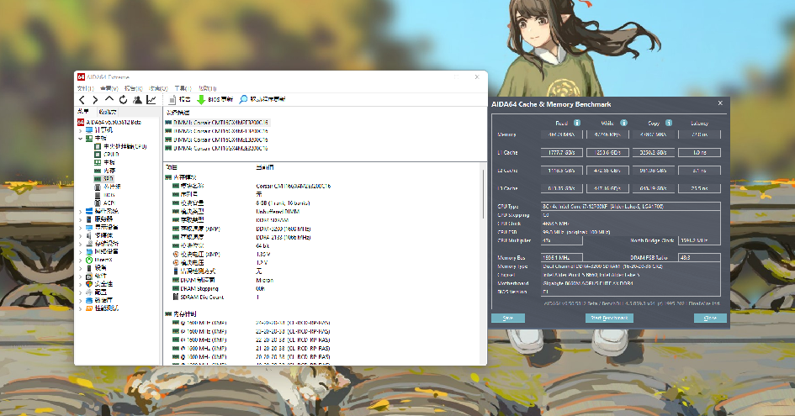
Task: Switch to the second tab in the left panel
Action: tap(108, 112)
